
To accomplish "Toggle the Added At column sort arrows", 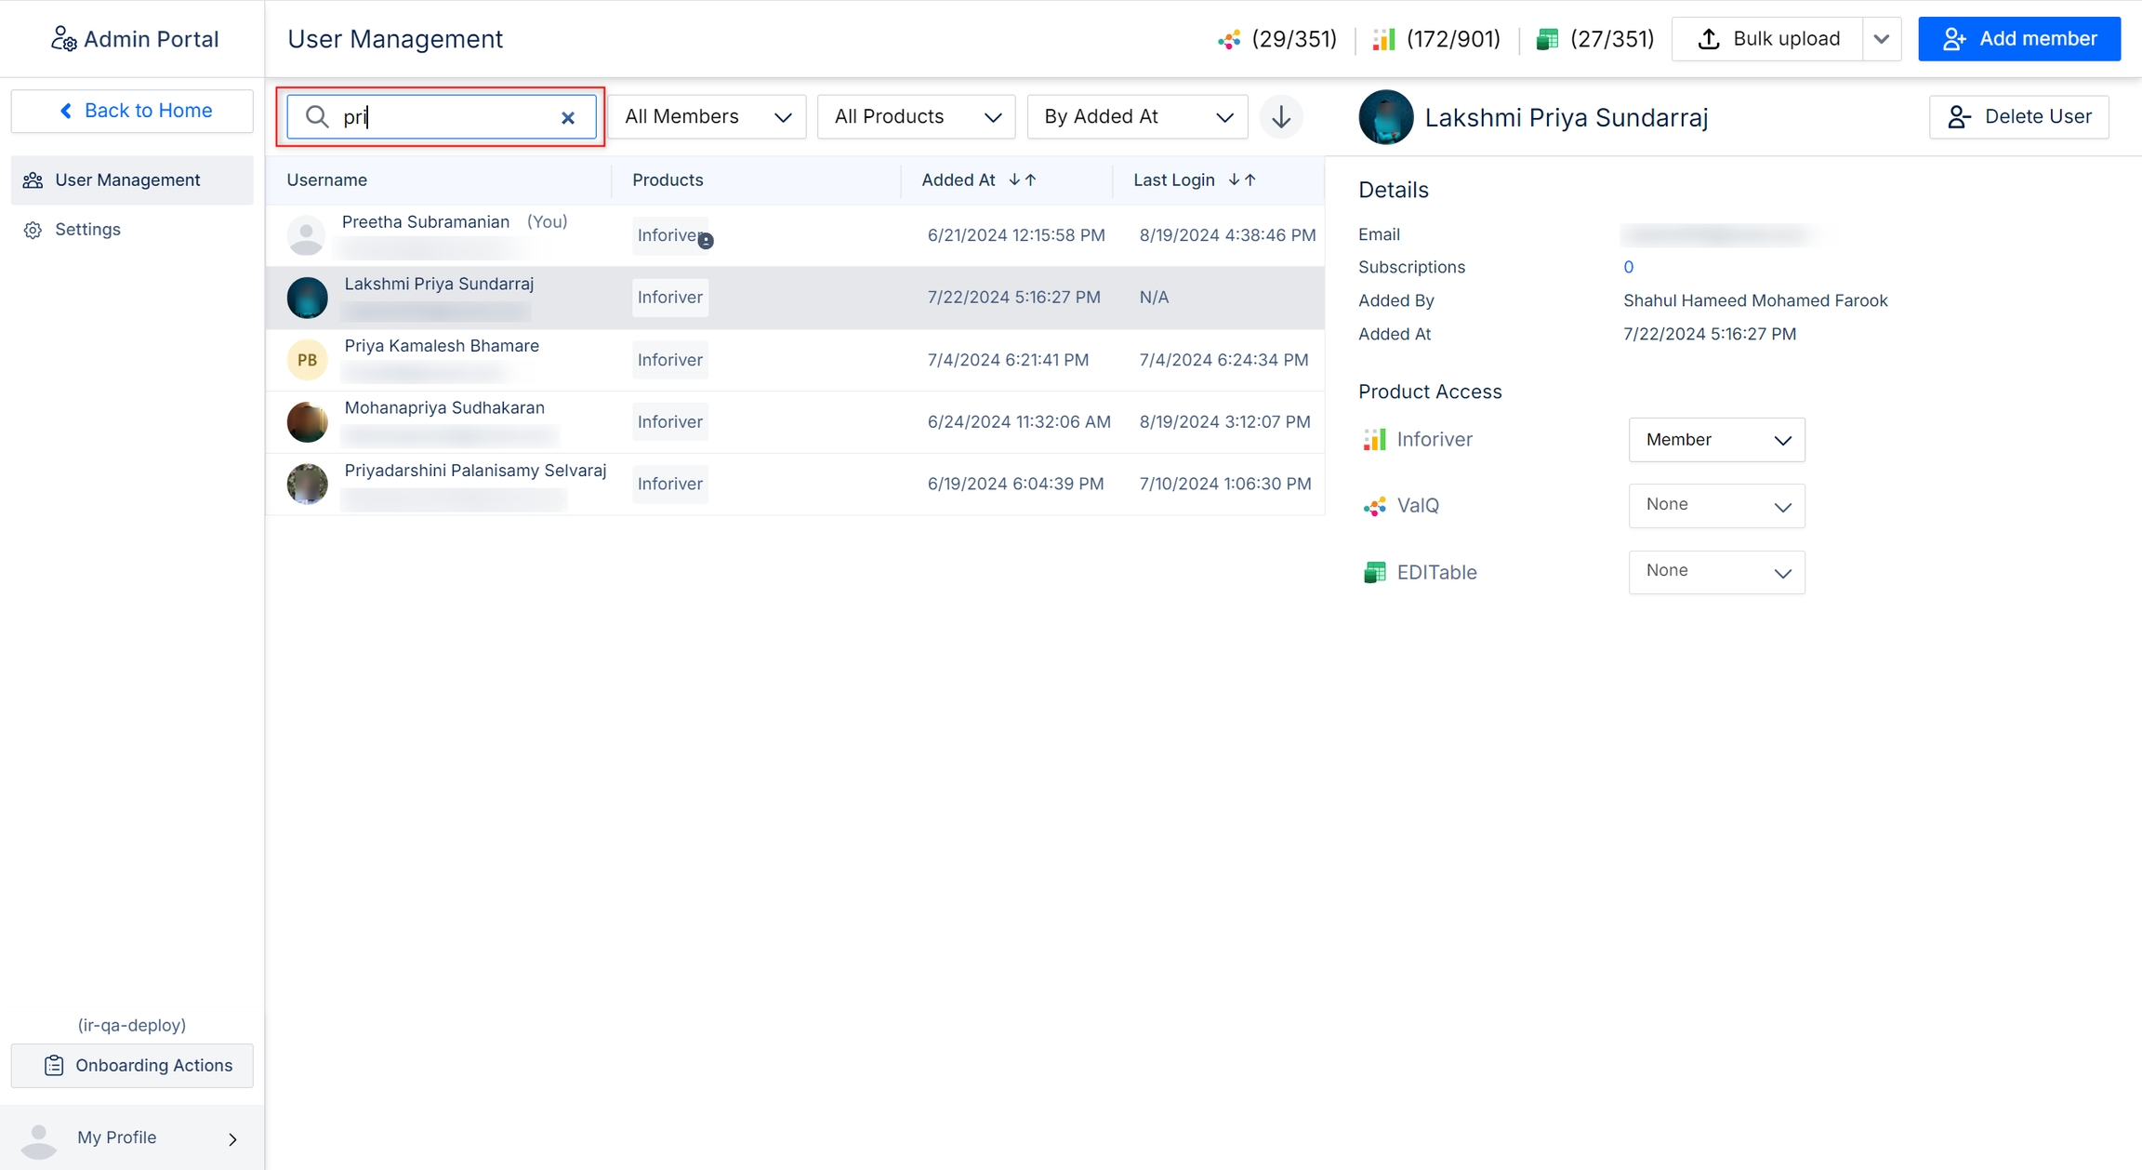I will [1023, 179].
